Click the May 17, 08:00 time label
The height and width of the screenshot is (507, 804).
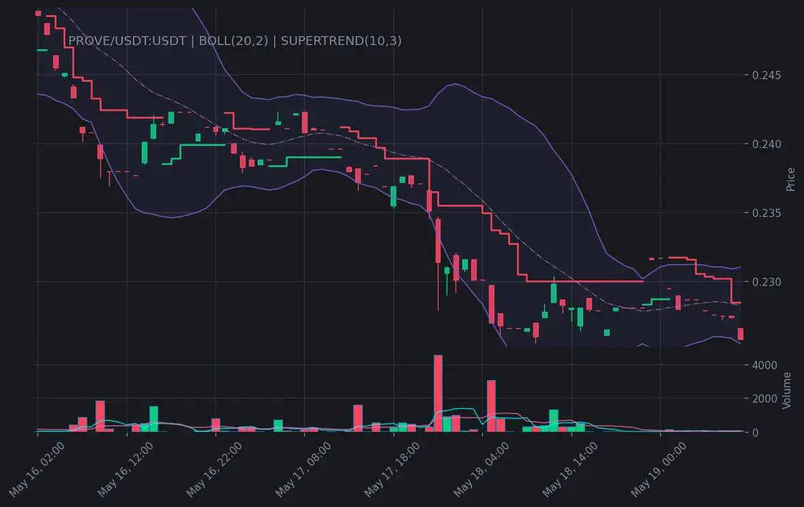pos(303,469)
